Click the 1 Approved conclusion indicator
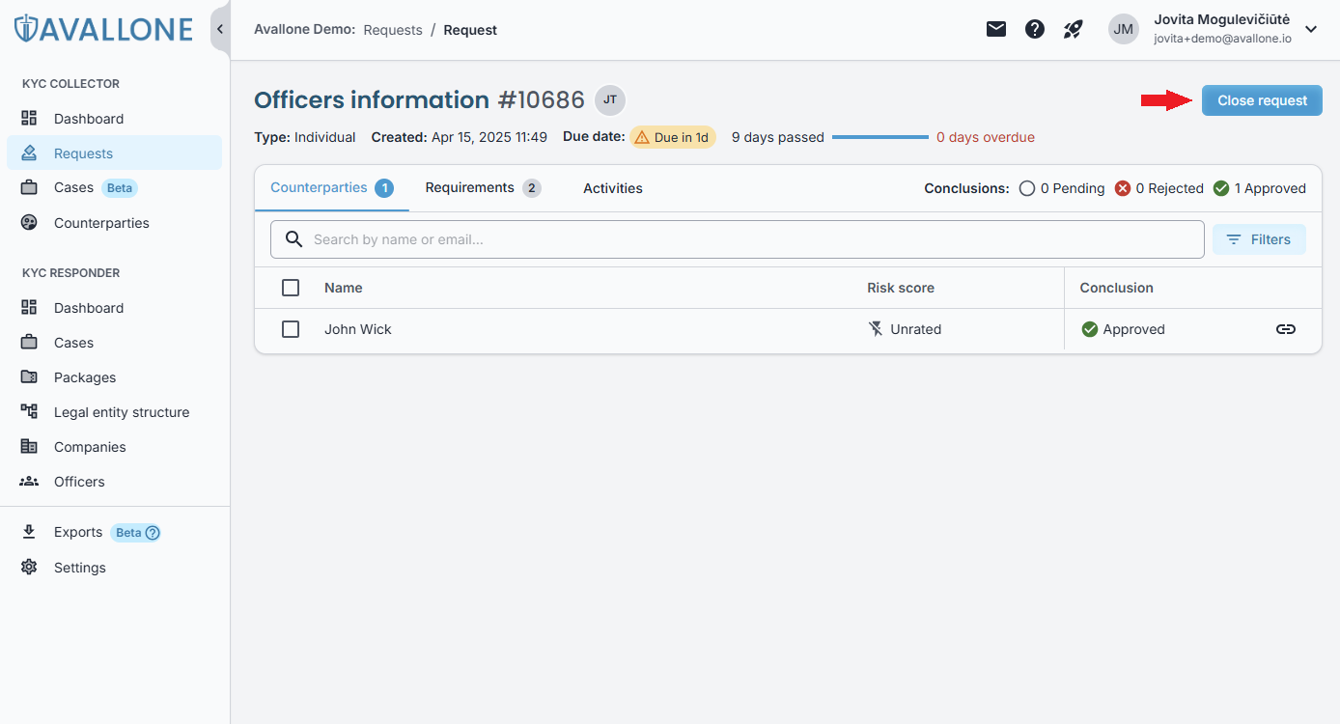Viewport: 1340px width, 724px height. point(1260,188)
